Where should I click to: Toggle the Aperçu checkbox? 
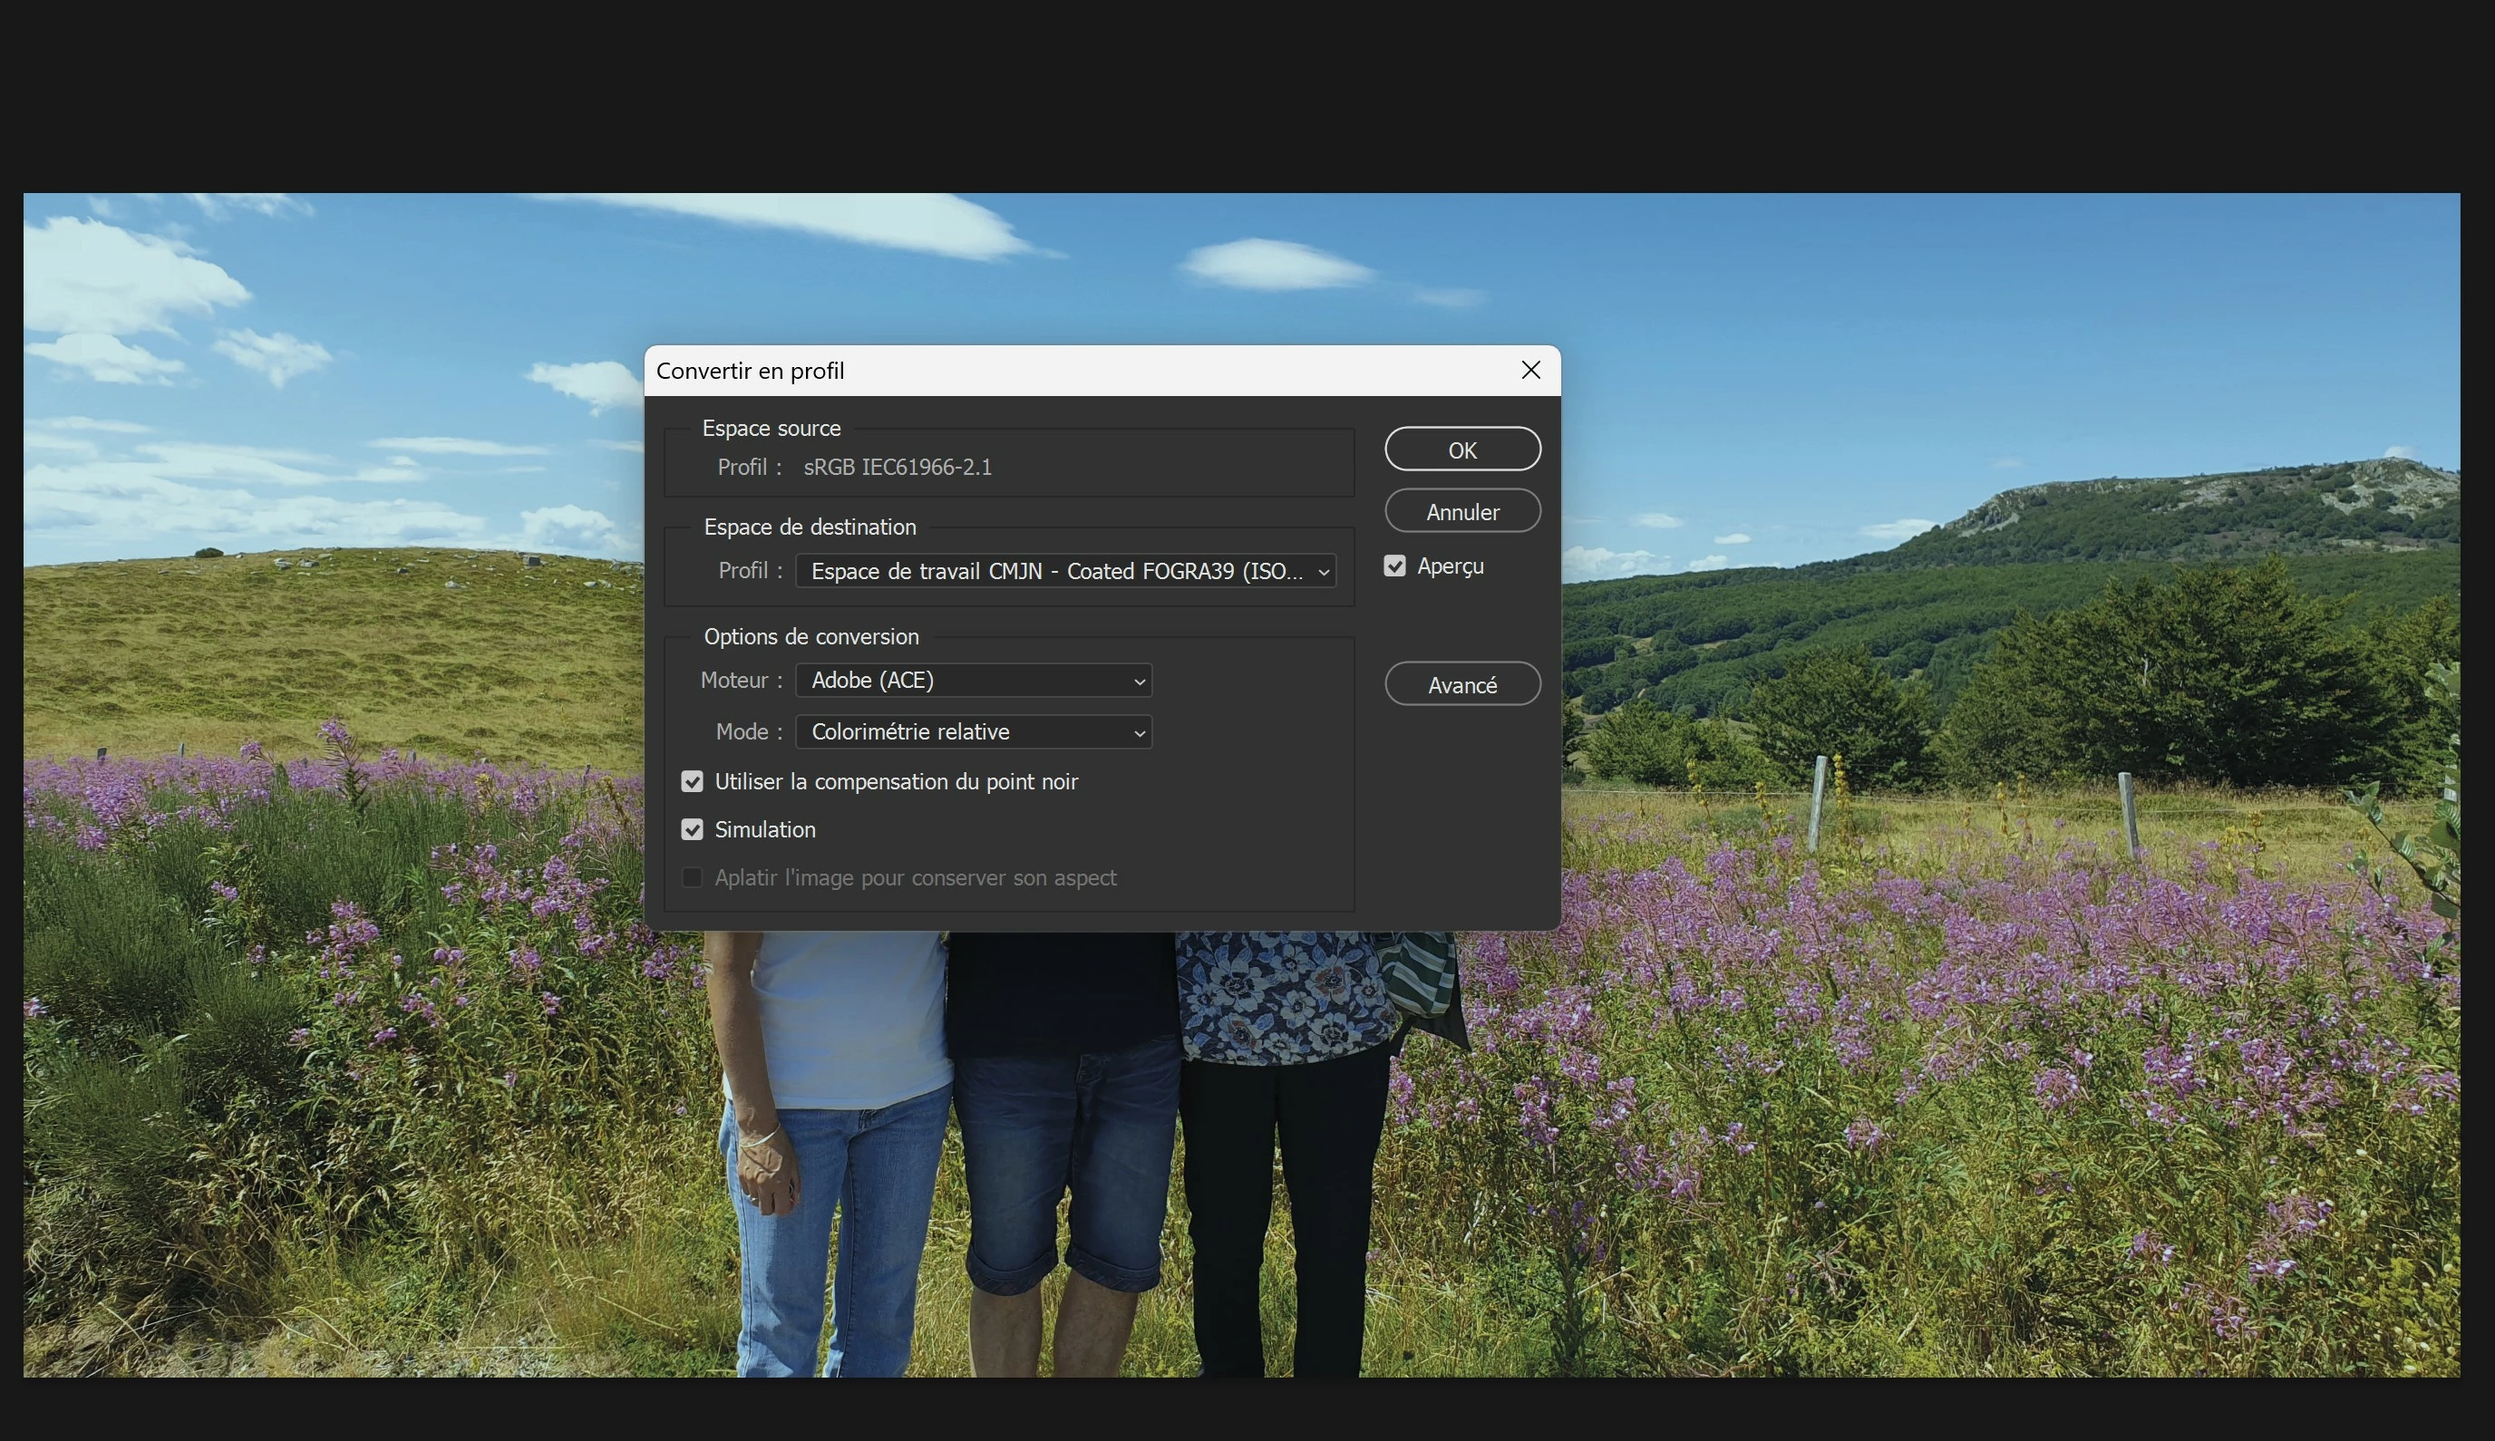click(1394, 566)
